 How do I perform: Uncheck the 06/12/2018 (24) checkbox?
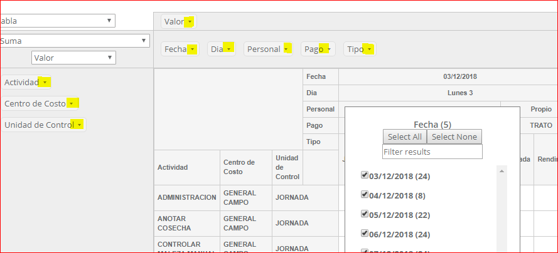pyautogui.click(x=364, y=233)
